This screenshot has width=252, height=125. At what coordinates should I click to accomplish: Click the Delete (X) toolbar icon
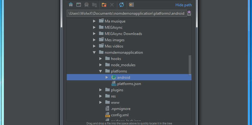112,5
